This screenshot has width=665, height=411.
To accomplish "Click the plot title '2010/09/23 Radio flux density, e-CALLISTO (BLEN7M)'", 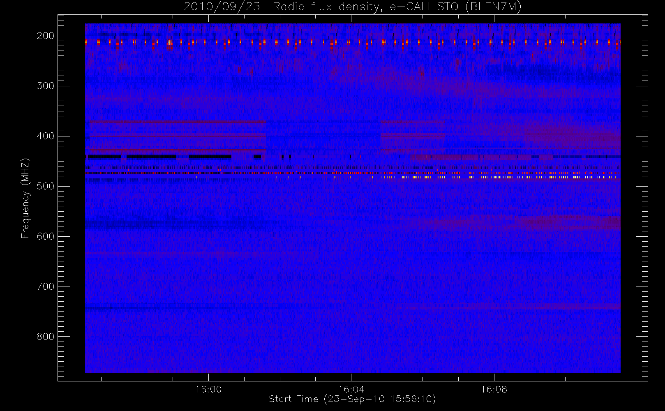I will pos(353,7).
